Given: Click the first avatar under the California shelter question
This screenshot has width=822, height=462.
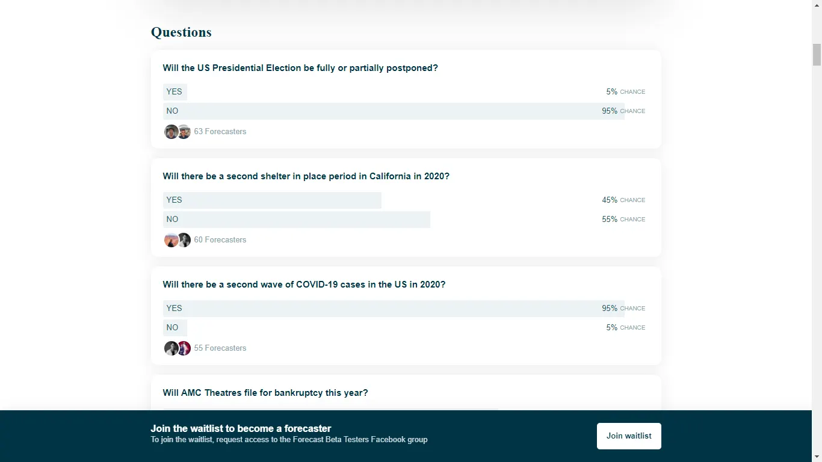Looking at the screenshot, I should point(172,240).
